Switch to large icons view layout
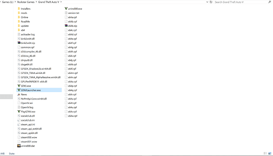 270,153
